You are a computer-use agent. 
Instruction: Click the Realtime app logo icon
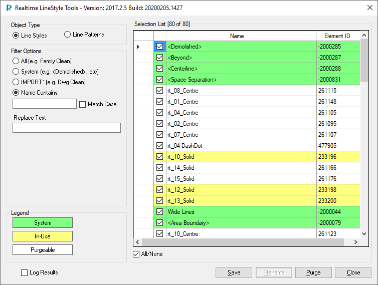(x=9, y=8)
